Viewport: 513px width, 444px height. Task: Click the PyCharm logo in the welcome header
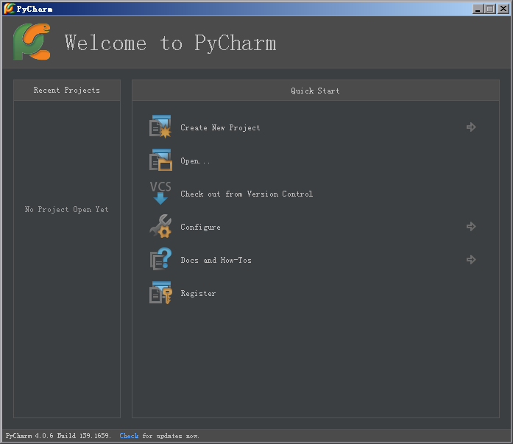[32, 41]
